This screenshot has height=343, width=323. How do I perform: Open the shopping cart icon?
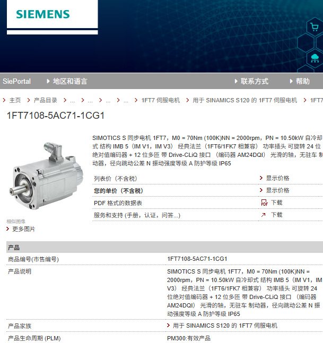[x=315, y=28]
